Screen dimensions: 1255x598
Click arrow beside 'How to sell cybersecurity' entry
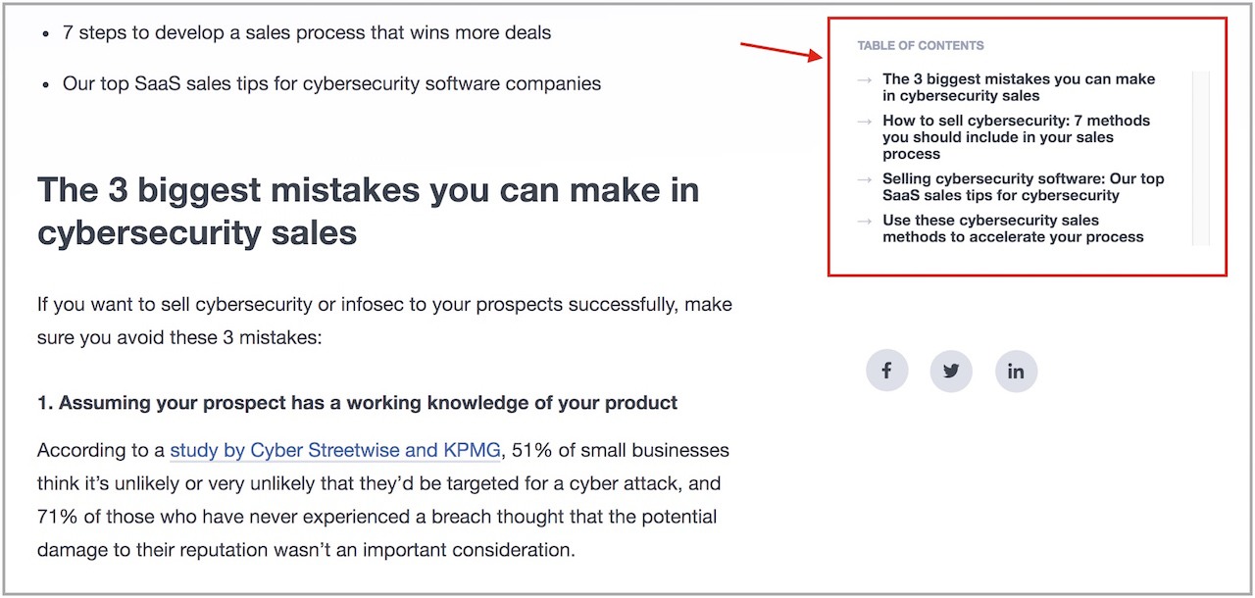[864, 121]
